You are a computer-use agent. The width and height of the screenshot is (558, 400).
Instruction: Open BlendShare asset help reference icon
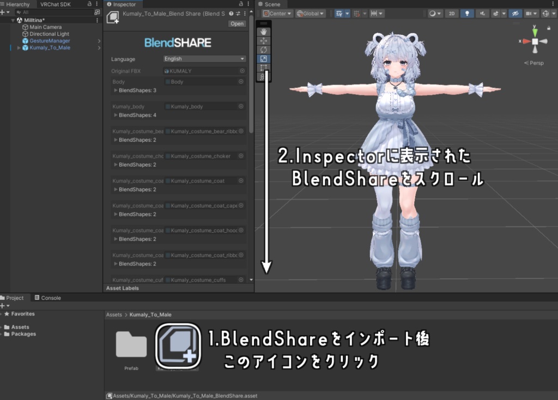tap(231, 14)
